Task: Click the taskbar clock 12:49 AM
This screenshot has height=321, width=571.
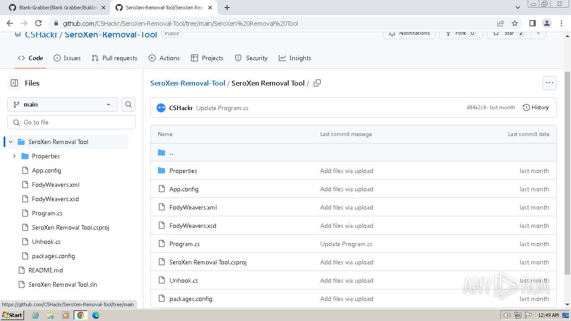Action: coord(548,315)
